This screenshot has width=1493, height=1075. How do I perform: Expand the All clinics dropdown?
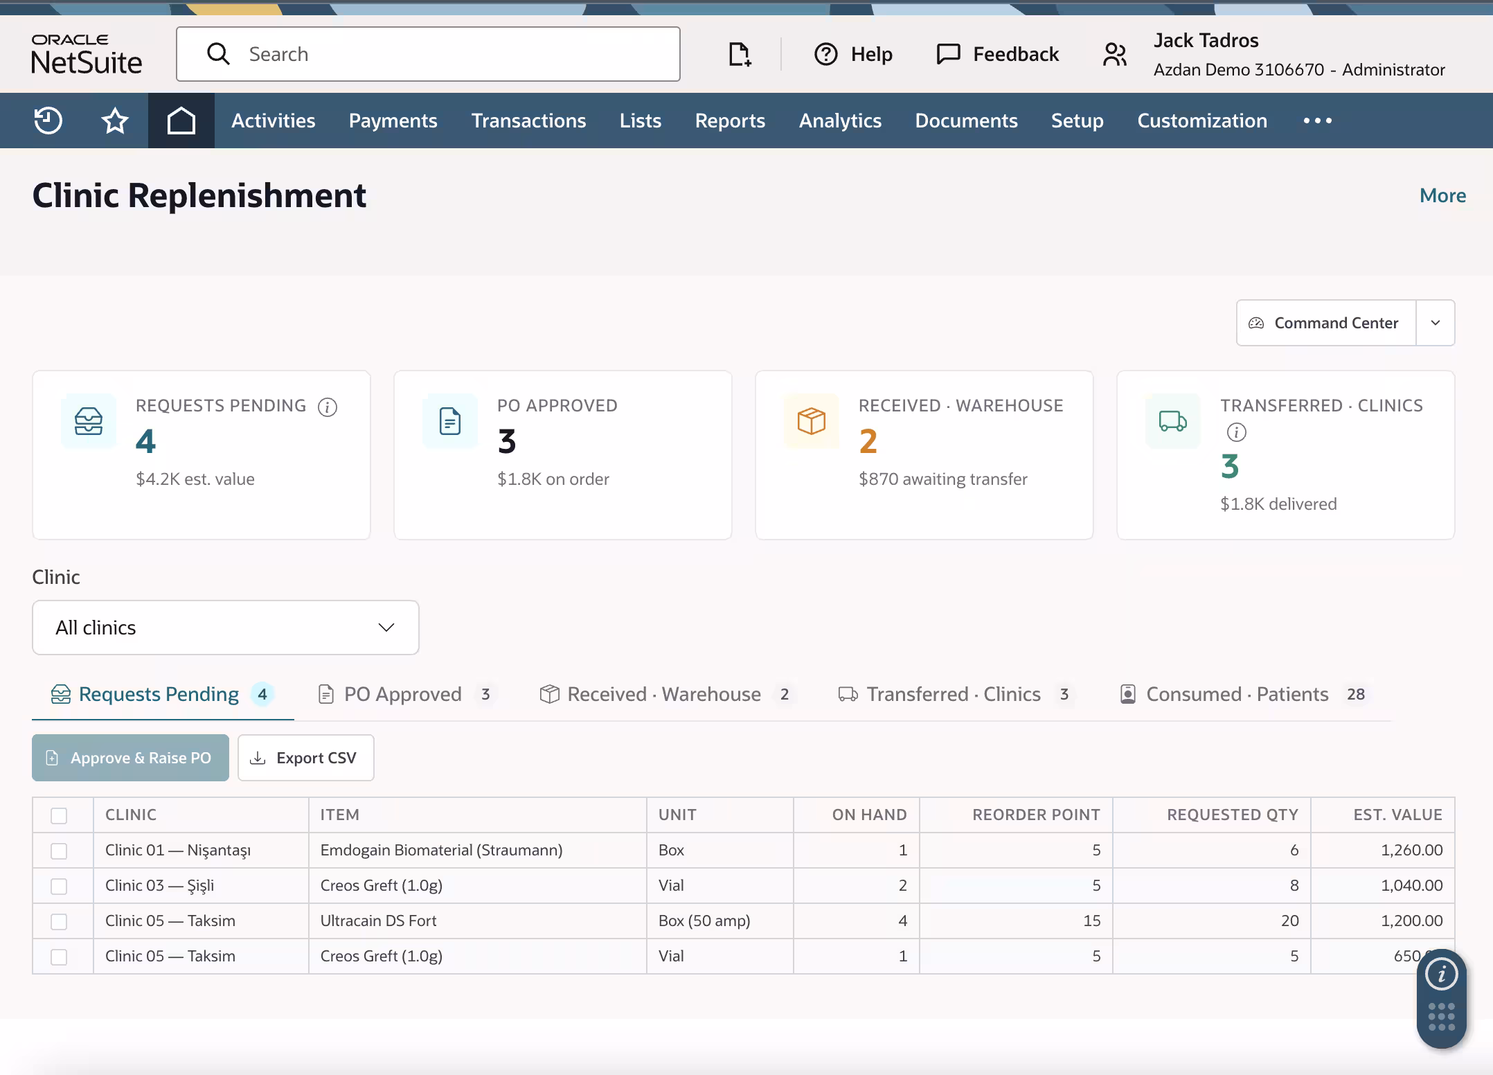[x=226, y=628]
